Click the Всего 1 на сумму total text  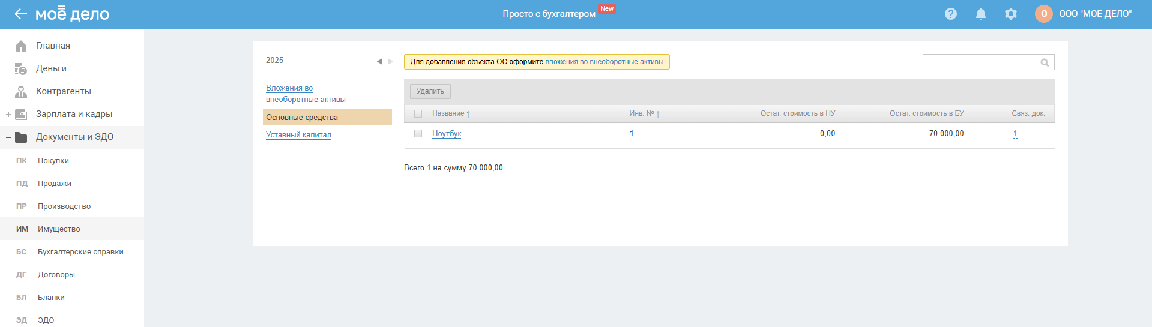coord(453,168)
